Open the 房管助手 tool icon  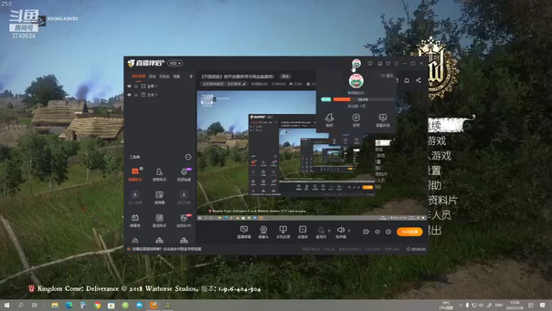(x=159, y=175)
